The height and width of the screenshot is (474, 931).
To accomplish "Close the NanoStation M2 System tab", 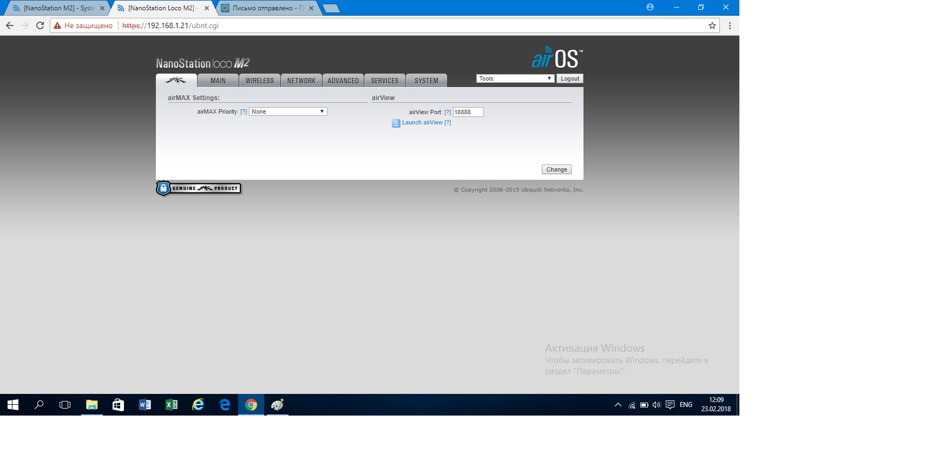I will (x=102, y=8).
